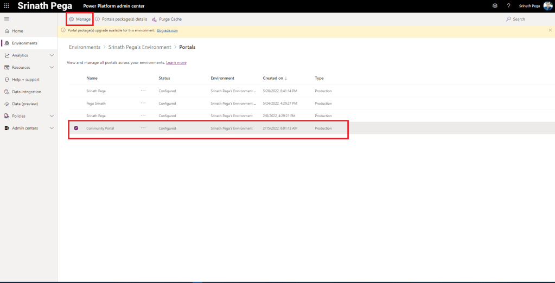The width and height of the screenshot is (555, 283).
Task: Expand the Resources navigation section
Action: point(52,67)
